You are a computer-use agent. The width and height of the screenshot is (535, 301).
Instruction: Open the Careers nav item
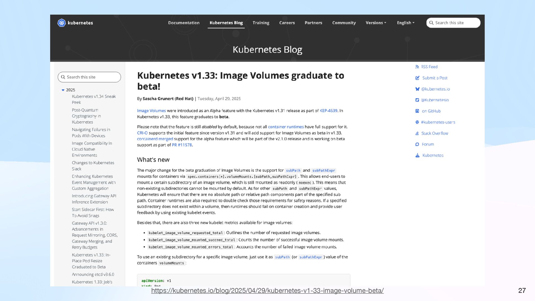(287, 23)
